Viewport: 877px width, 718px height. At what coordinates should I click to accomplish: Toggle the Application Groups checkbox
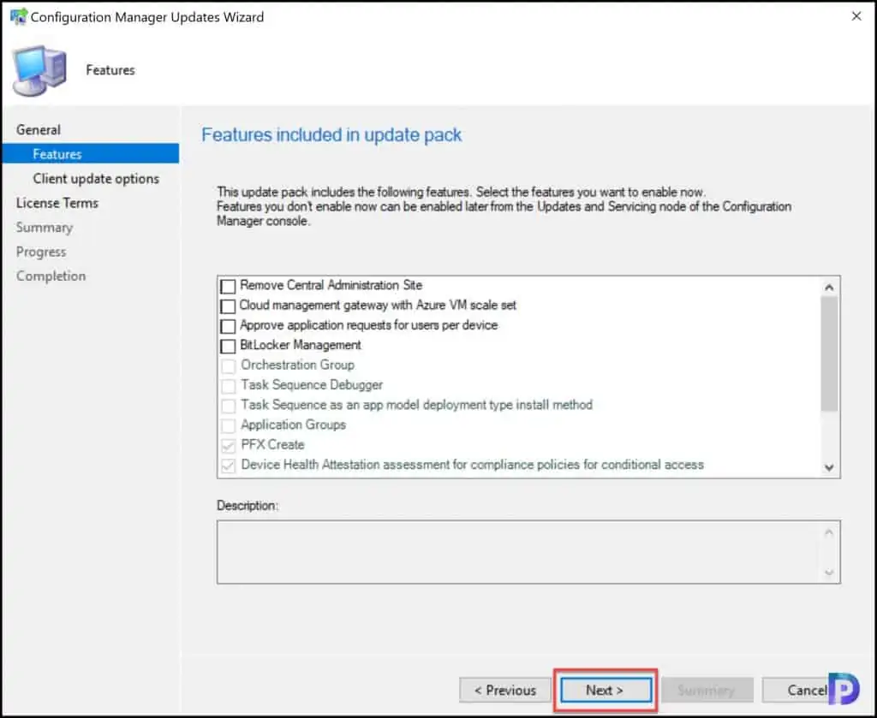point(228,426)
